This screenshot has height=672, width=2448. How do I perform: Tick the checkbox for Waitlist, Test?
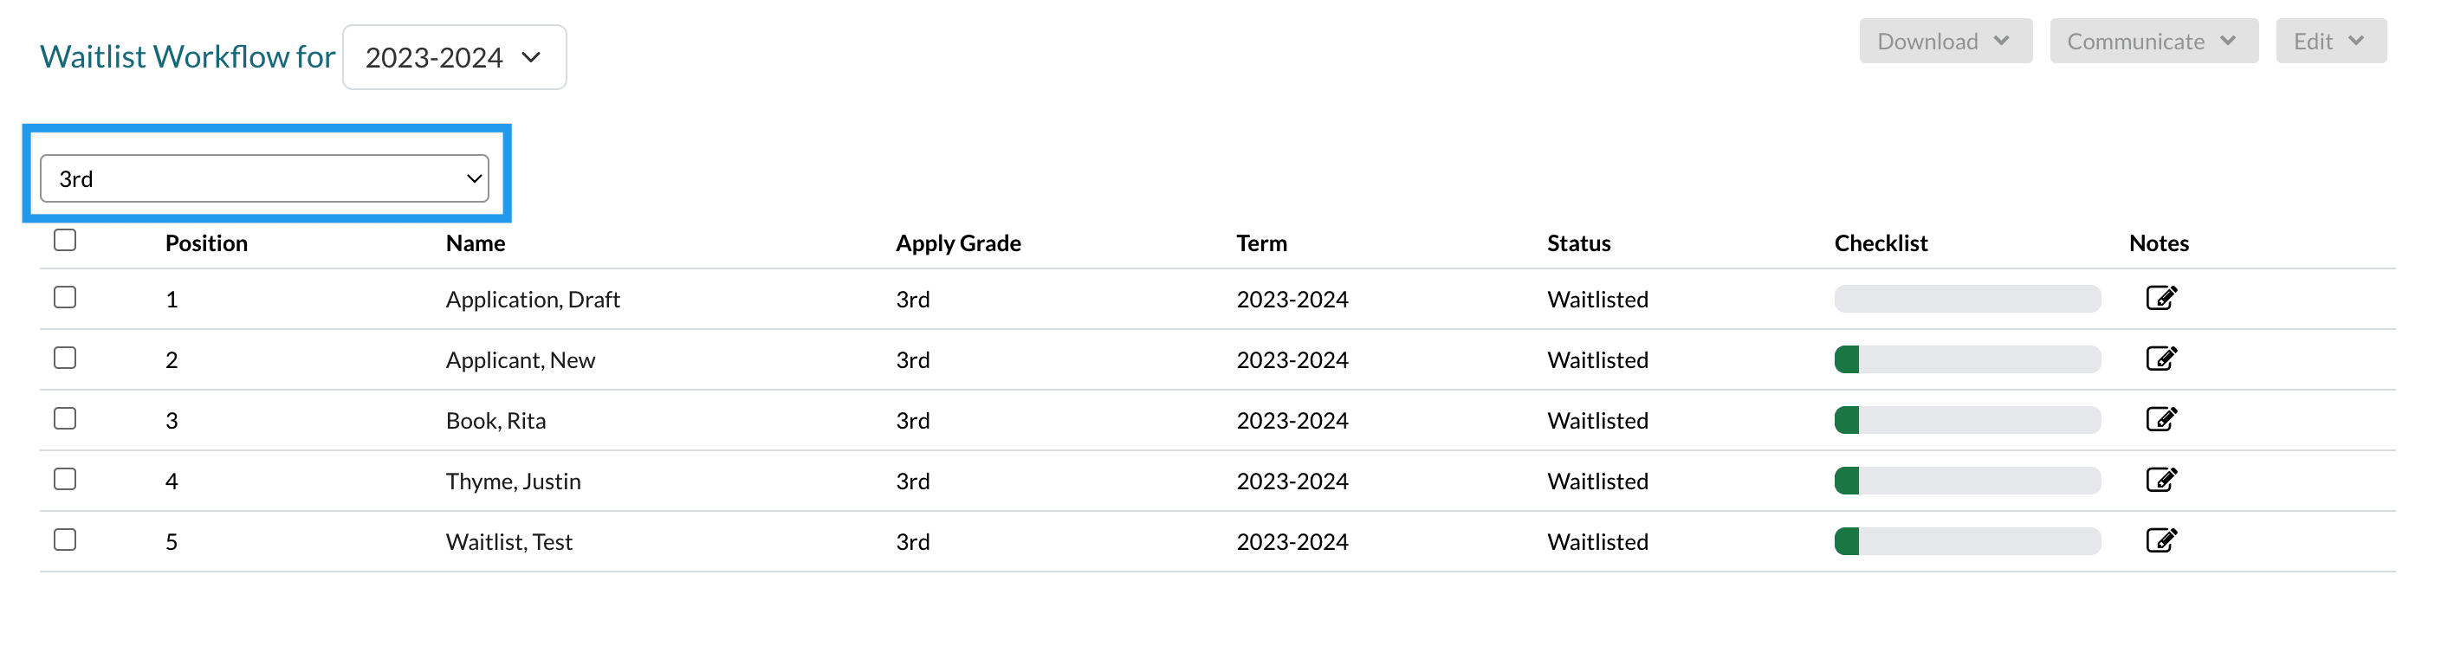coord(65,541)
